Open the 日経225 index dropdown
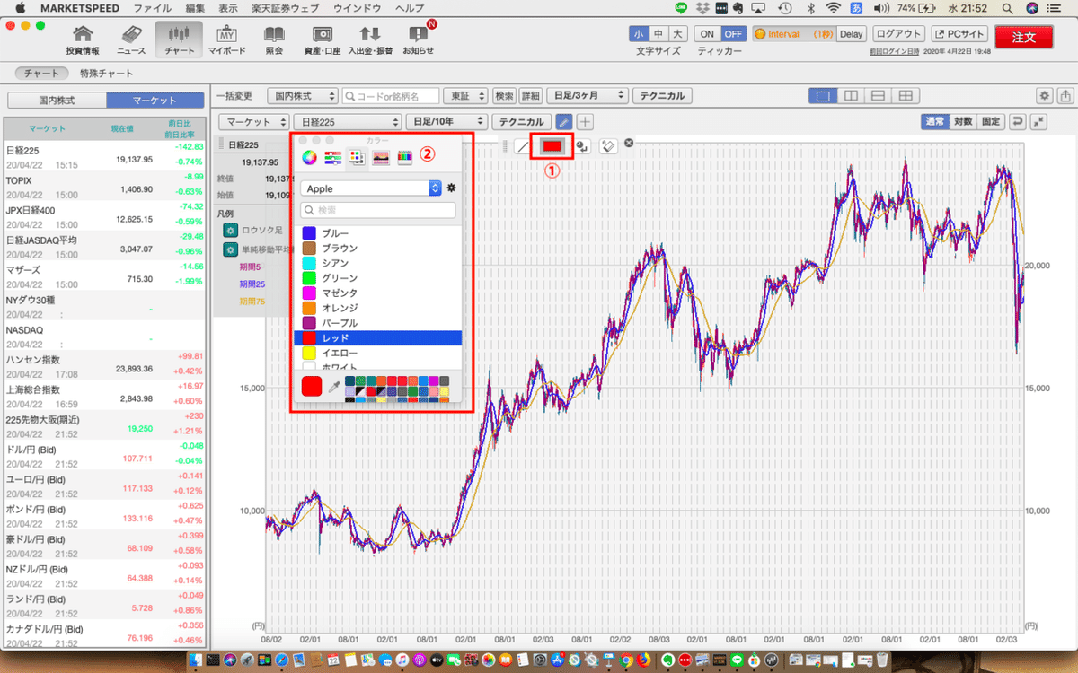This screenshot has height=673, width=1078. click(348, 121)
